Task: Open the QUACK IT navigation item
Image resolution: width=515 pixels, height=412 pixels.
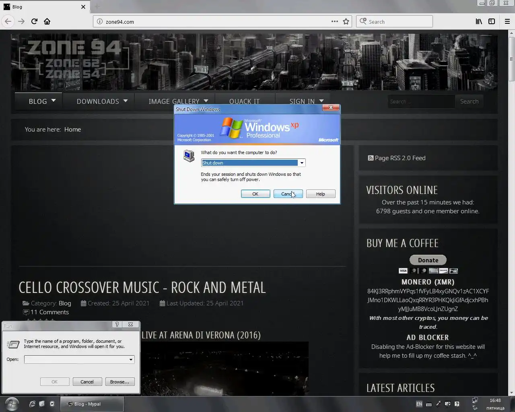Action: click(x=244, y=101)
